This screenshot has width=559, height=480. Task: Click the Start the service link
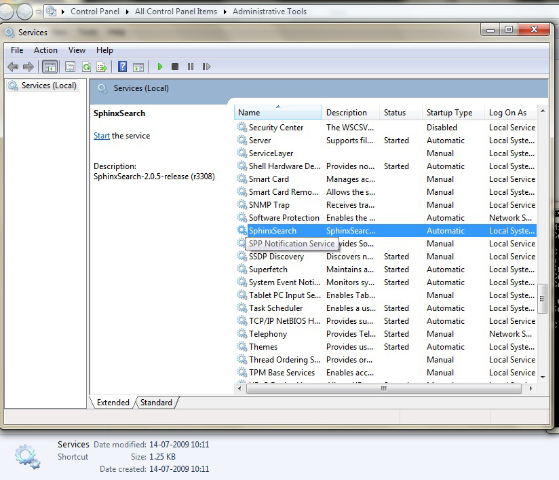102,136
